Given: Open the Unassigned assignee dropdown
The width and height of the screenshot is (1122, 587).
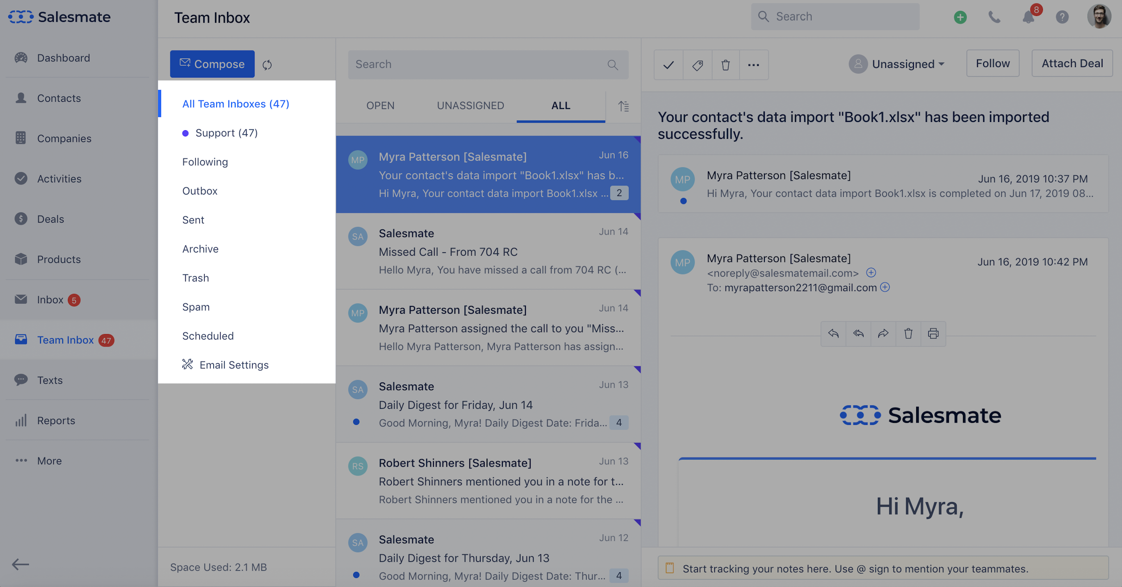Looking at the screenshot, I should tap(896, 64).
